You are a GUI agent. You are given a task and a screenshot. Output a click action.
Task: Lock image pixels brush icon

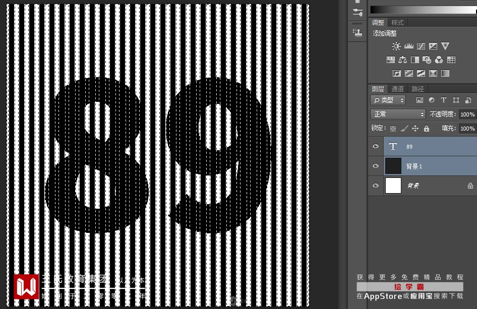point(404,129)
